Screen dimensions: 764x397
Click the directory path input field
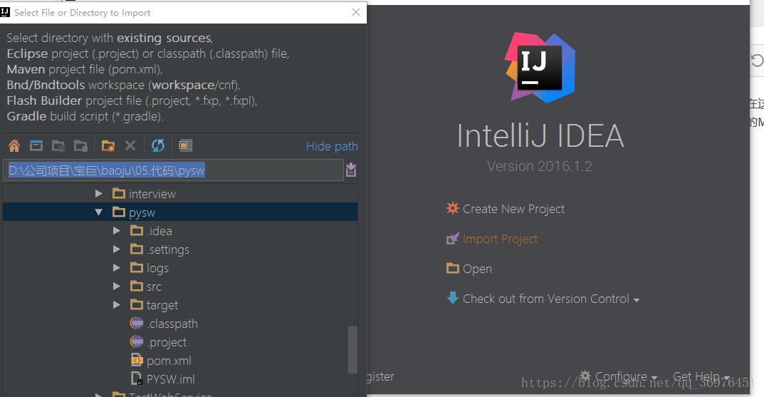[x=174, y=170]
